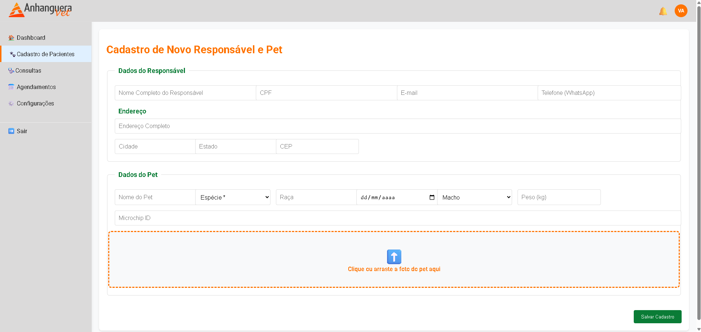This screenshot has height=332, width=701.
Task: Go to Agendamentos in the sidebar
Action: pos(36,87)
